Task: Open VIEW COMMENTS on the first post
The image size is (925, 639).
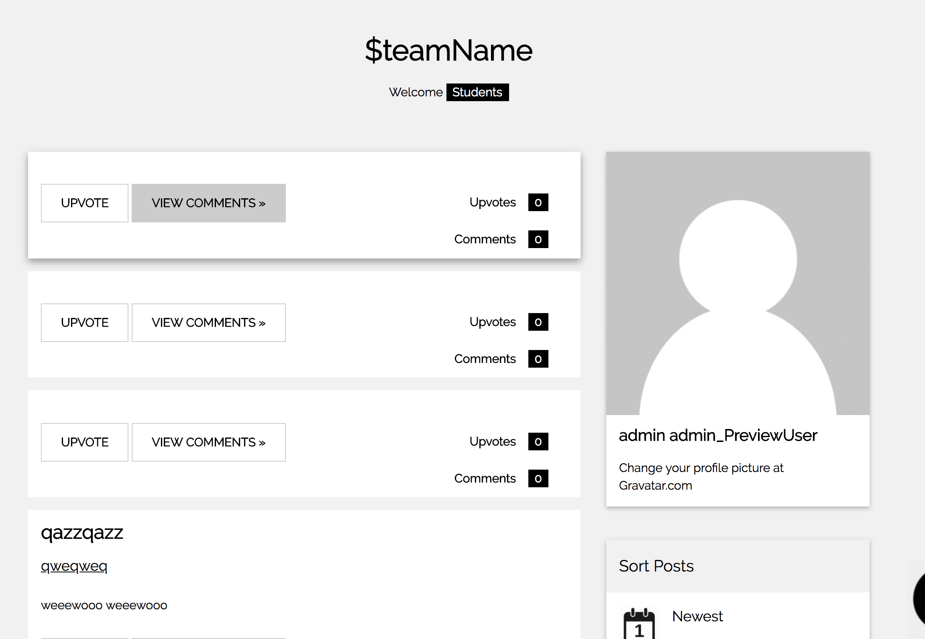Action: [x=208, y=203]
